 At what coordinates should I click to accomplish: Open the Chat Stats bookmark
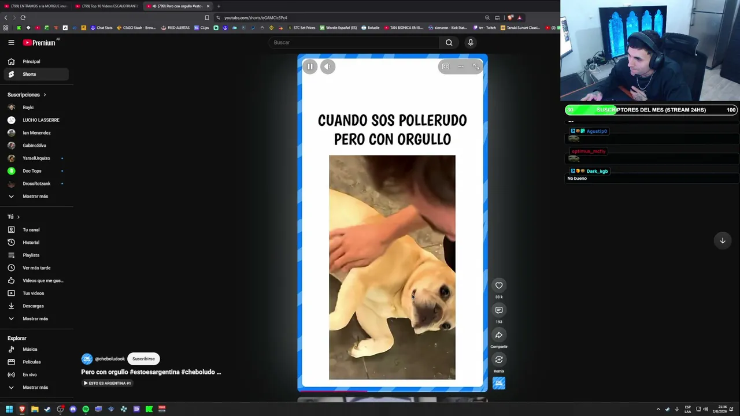(x=101, y=28)
